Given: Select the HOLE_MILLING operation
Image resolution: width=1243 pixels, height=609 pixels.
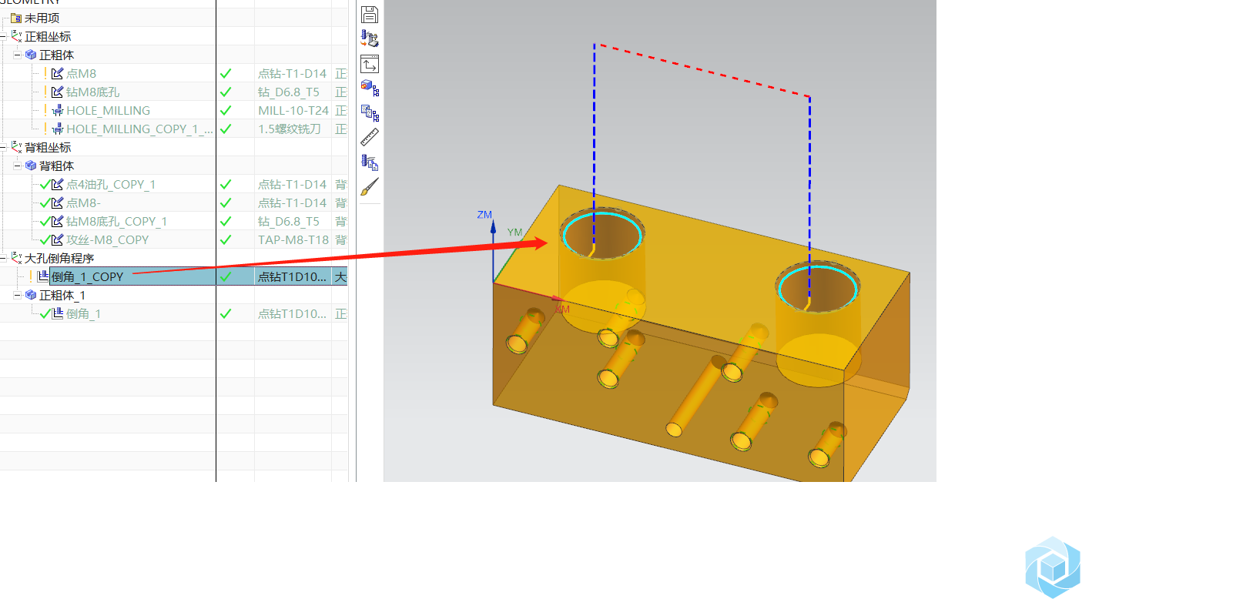Looking at the screenshot, I should (108, 110).
